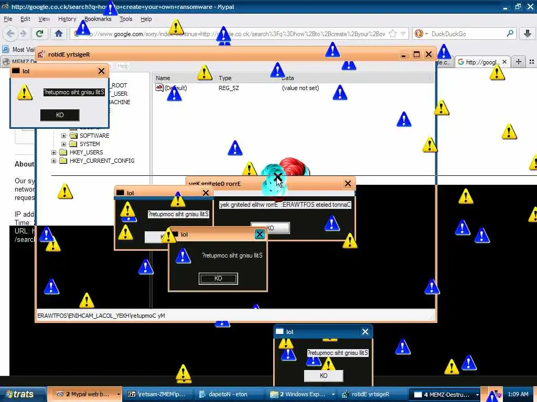Expand the HKEY_USERS hive
The image size is (537, 402).
click(54, 152)
